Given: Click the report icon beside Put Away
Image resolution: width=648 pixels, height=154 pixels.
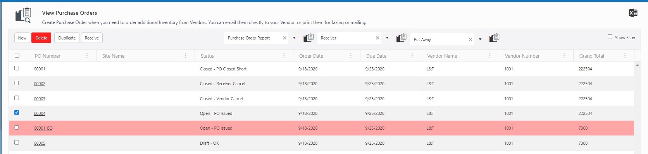Looking at the screenshot, I should click(494, 38).
